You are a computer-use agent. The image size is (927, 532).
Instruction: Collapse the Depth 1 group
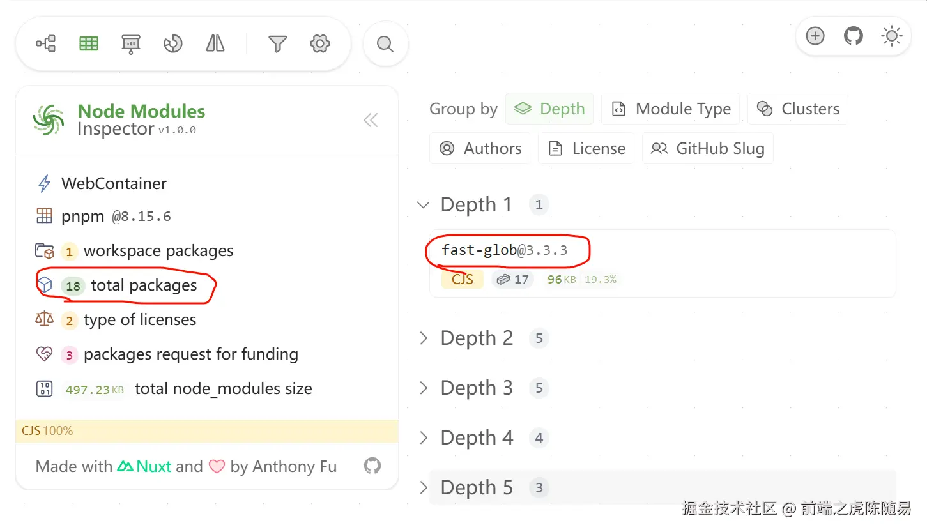point(423,205)
